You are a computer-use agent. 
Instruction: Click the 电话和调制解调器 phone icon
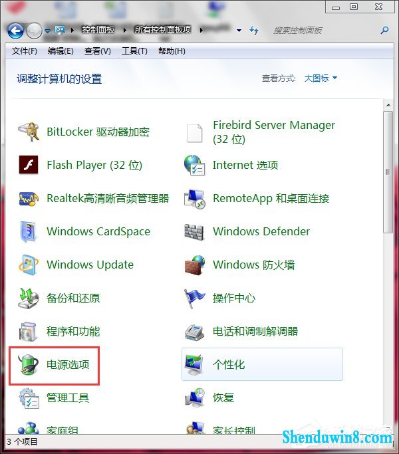[194, 332]
